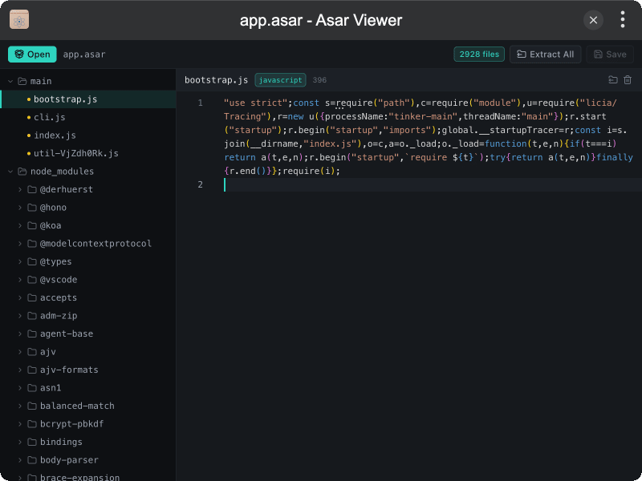
Task: Collapse the main folder chevron
Action: pyautogui.click(x=10, y=82)
